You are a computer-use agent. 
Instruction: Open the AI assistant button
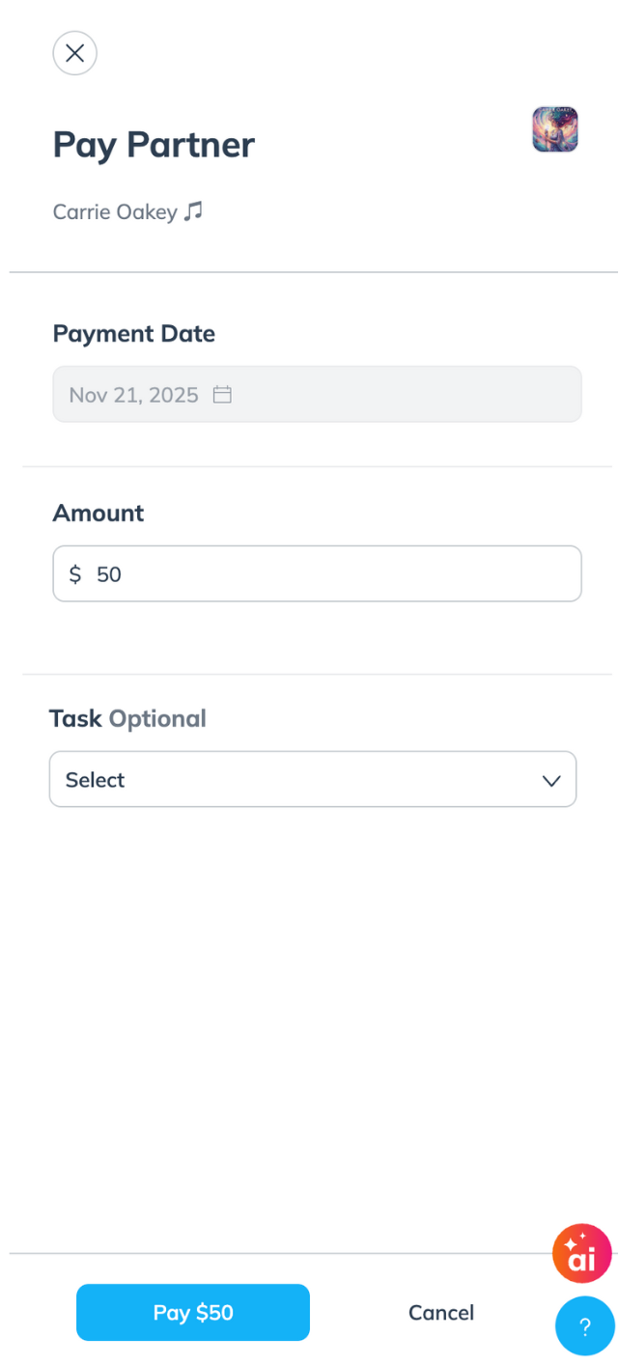[581, 1253]
